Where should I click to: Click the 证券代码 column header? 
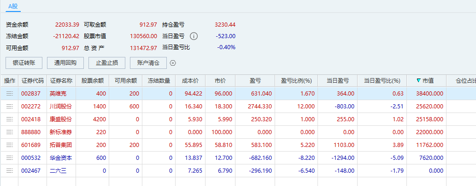[x=32, y=81]
